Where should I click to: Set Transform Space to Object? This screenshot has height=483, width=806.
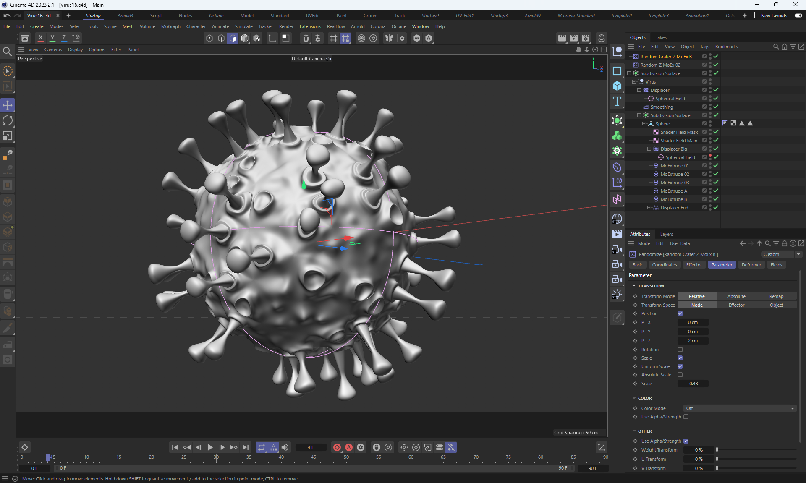pyautogui.click(x=776, y=305)
